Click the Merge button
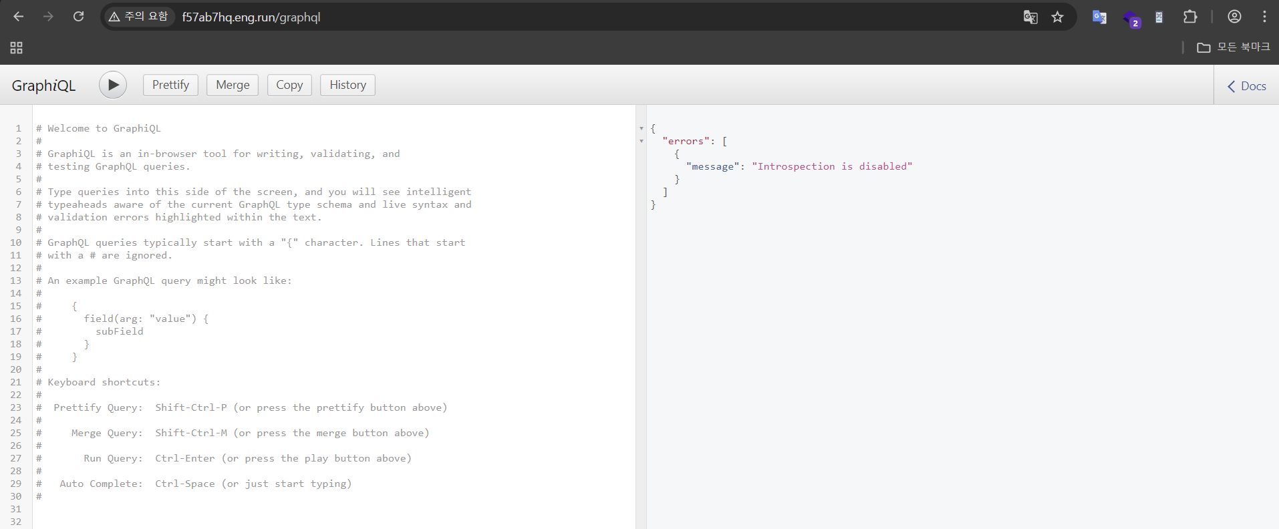 [x=233, y=85]
